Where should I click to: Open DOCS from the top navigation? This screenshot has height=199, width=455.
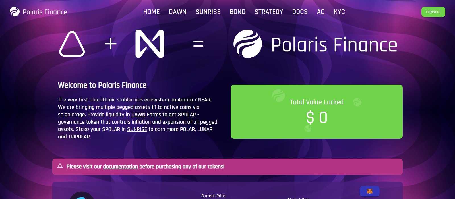(x=300, y=12)
